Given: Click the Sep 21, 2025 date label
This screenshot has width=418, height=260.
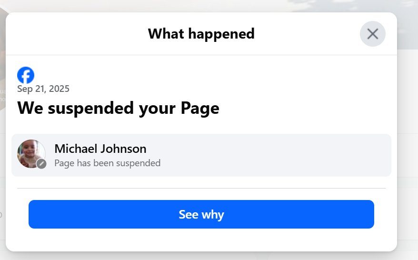Looking at the screenshot, I should pyautogui.click(x=43, y=89).
